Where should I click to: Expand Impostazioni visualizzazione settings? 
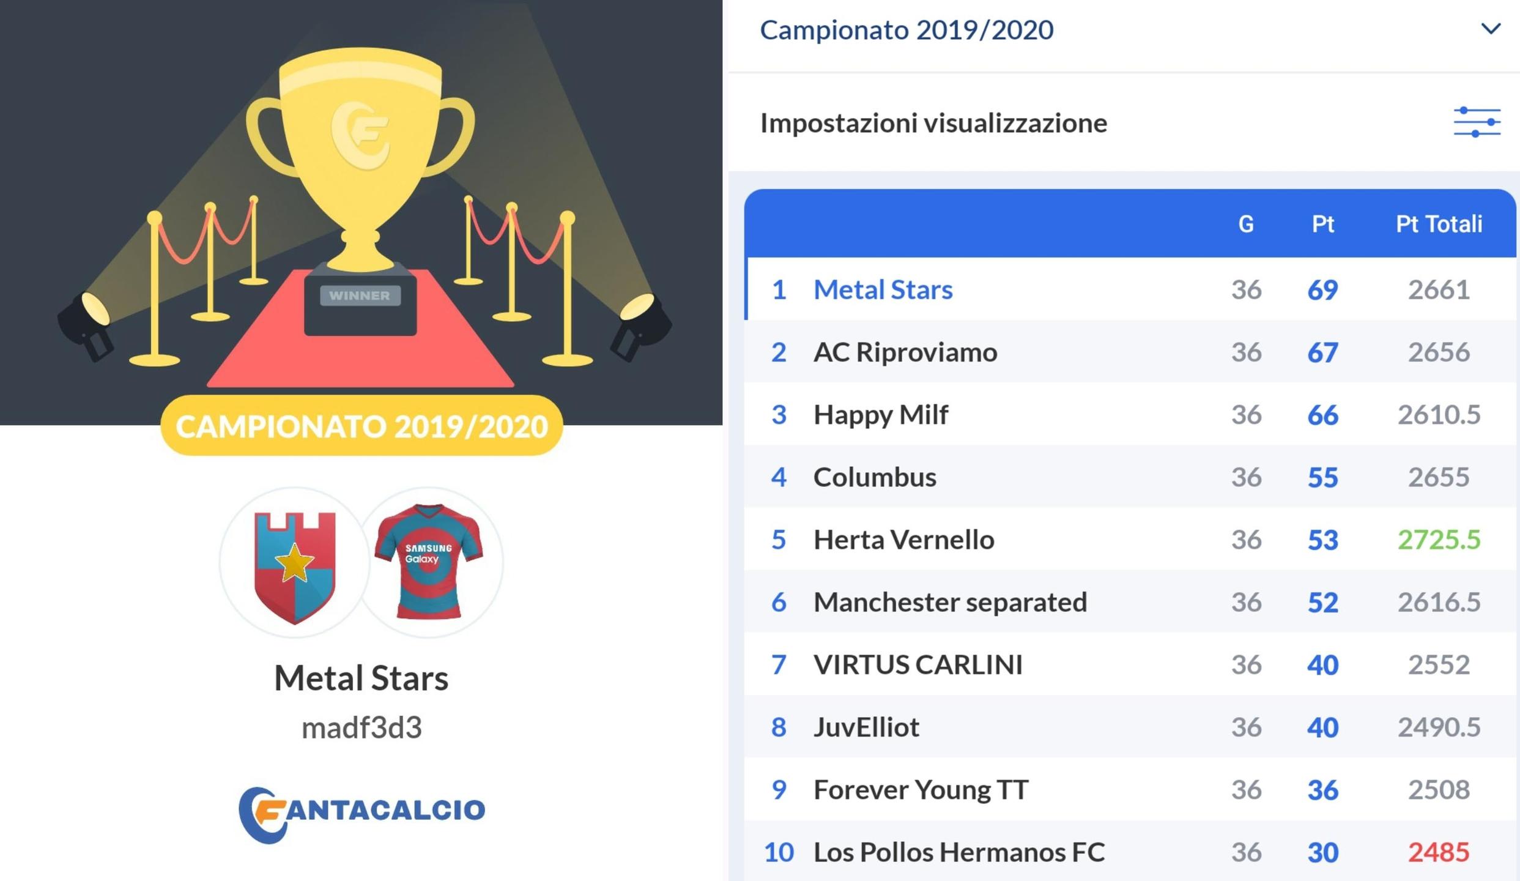tap(933, 123)
